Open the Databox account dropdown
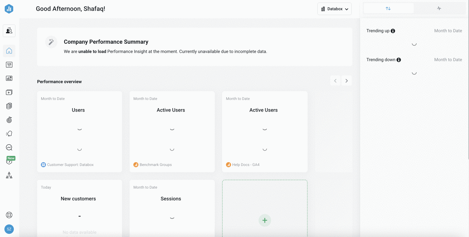Image resolution: width=469 pixels, height=237 pixels. [334, 9]
